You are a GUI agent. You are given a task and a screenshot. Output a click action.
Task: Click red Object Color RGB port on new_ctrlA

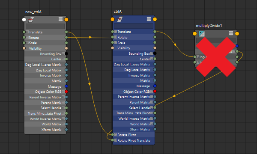coord(66,92)
